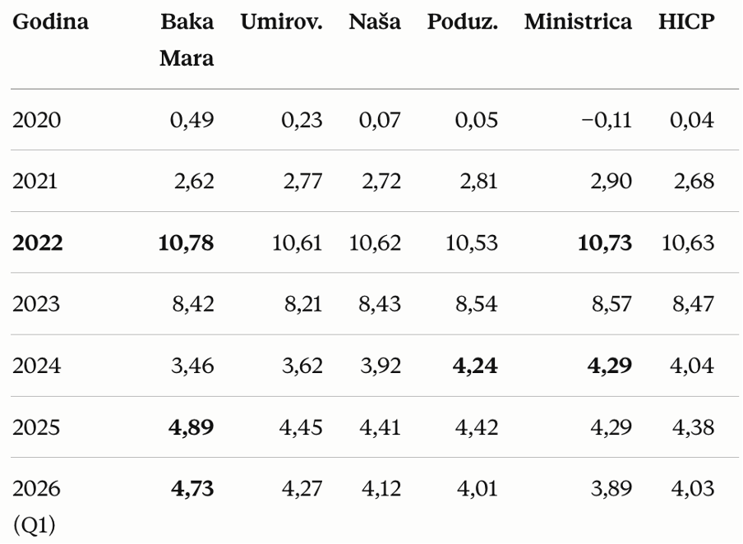This screenshot has width=743, height=544.
Task: Click the bold 2022 row label
Action: tap(39, 243)
